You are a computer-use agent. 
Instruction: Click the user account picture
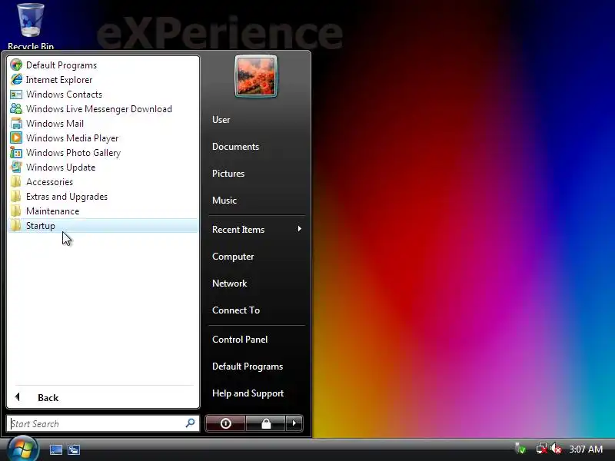[256, 76]
